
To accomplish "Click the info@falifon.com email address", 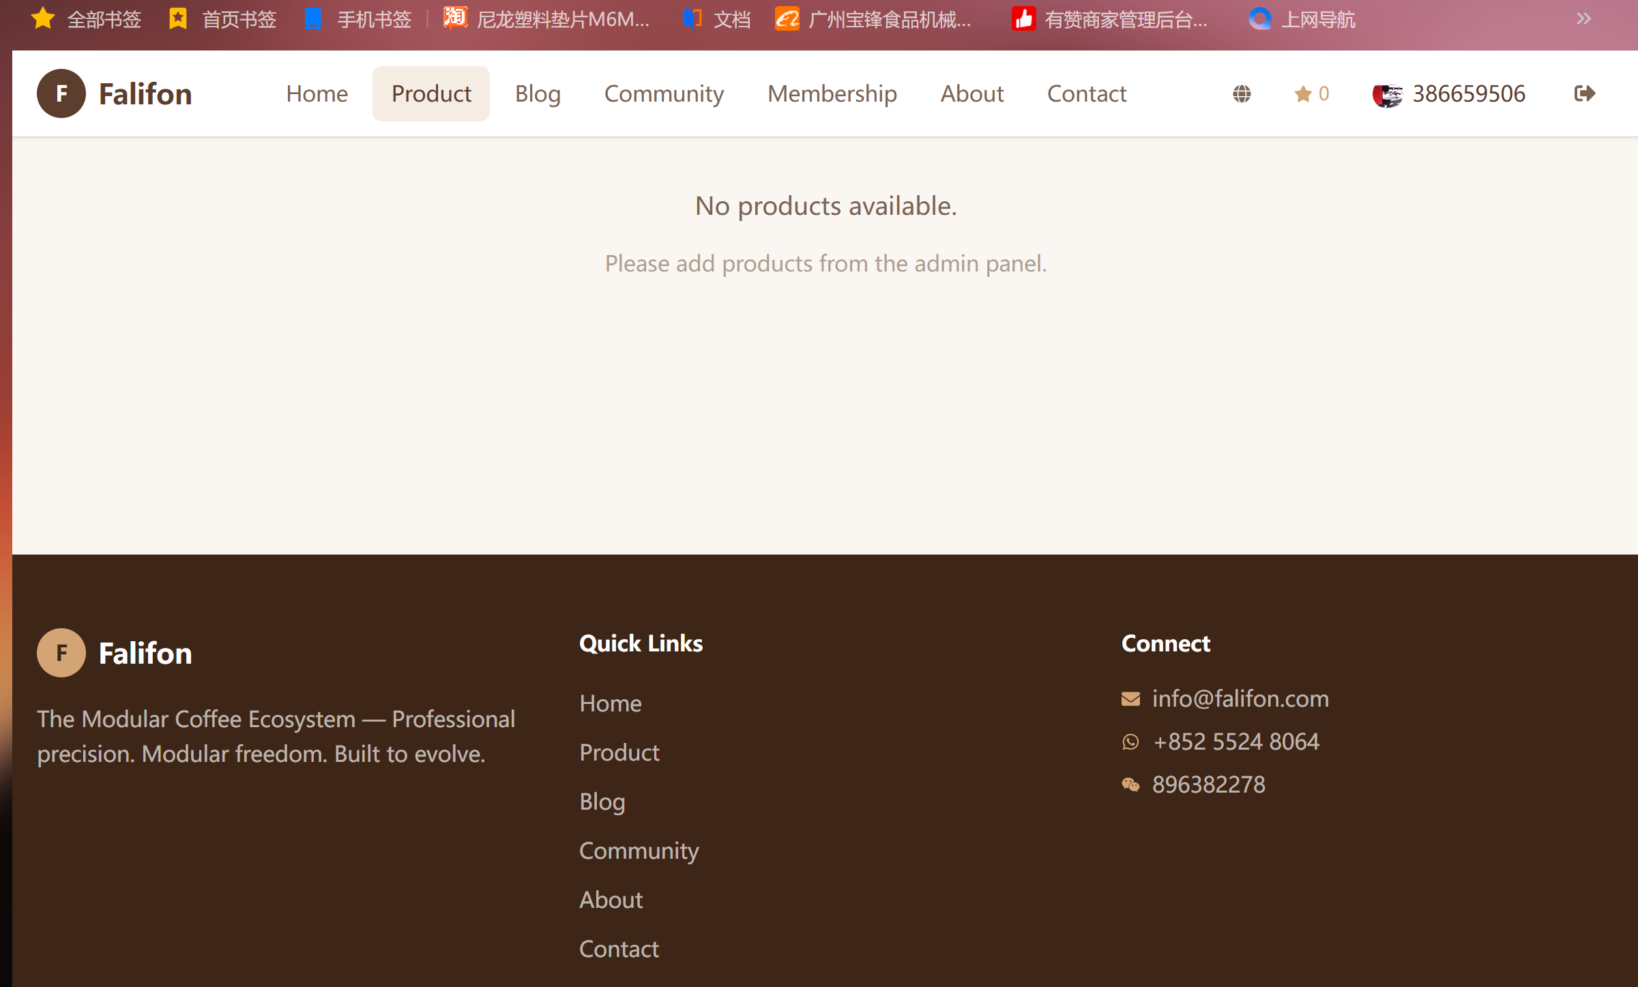I will pyautogui.click(x=1240, y=698).
